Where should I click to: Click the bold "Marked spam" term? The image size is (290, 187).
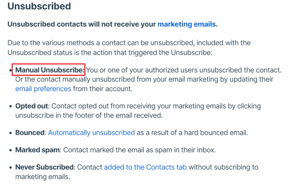(37, 150)
